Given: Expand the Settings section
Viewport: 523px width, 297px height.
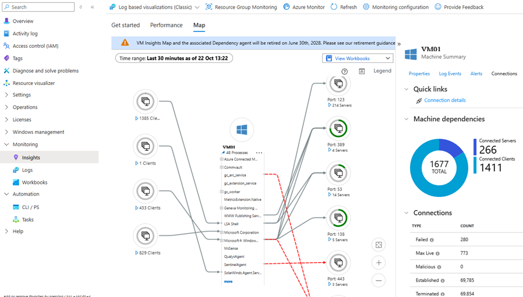Looking at the screenshot, I should 6,95.
